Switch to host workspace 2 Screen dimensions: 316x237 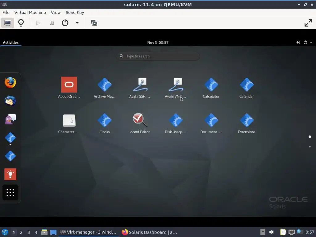pyautogui.click(x=21, y=232)
